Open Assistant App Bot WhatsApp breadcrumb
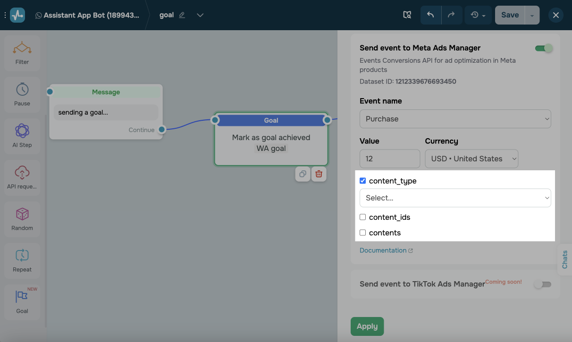The width and height of the screenshot is (572, 342). coord(87,15)
